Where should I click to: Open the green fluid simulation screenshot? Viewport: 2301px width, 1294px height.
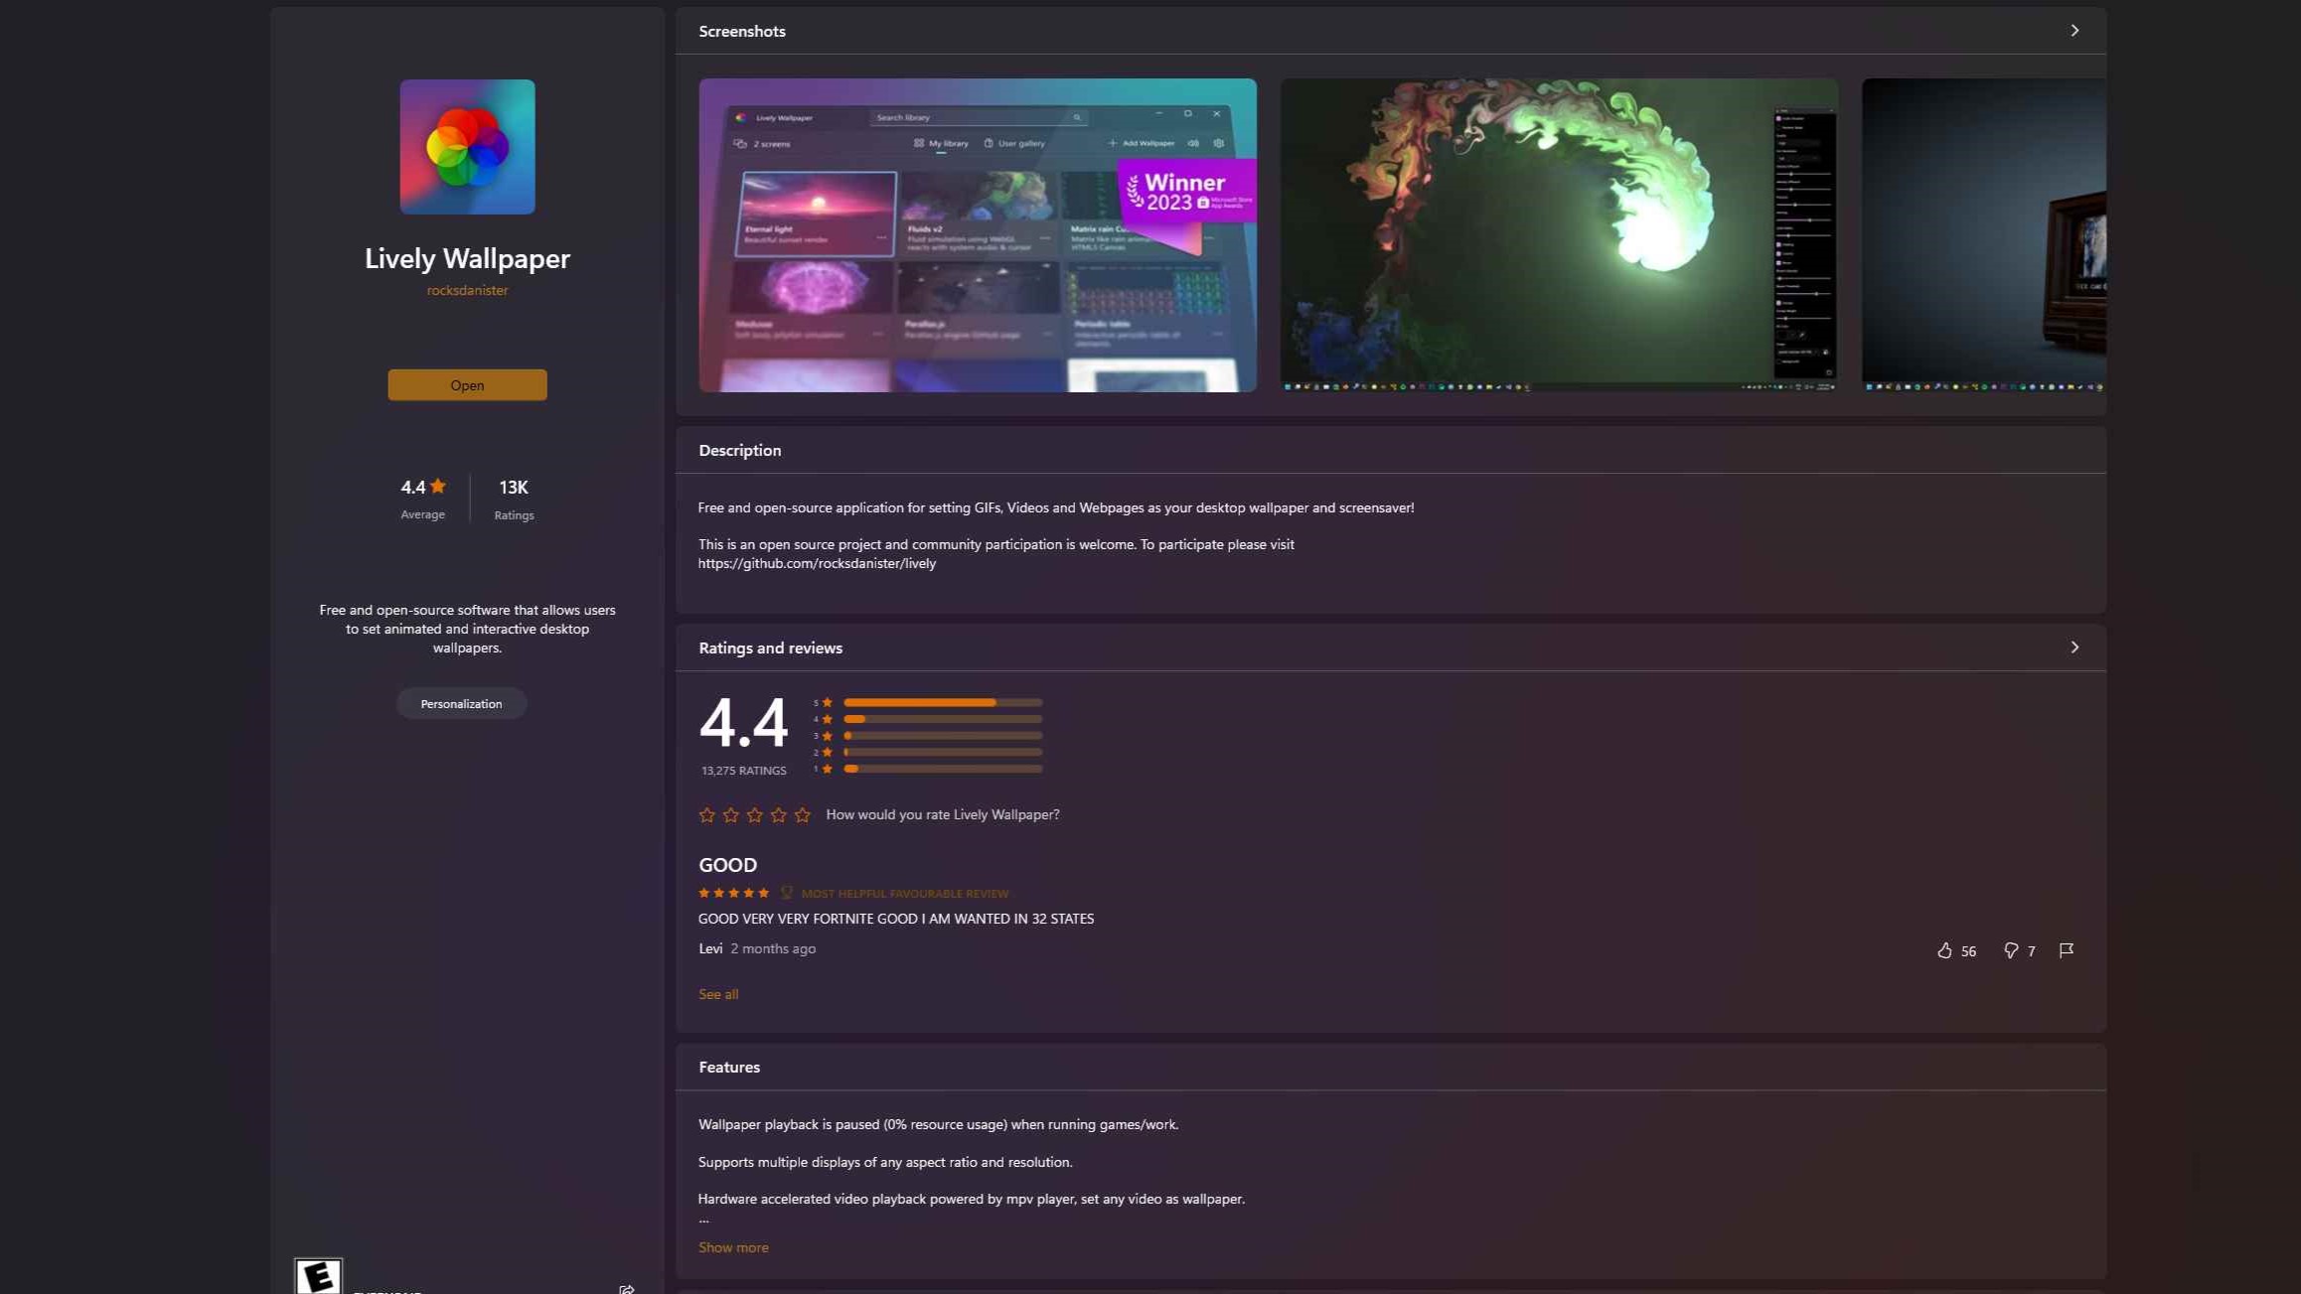[1558, 235]
